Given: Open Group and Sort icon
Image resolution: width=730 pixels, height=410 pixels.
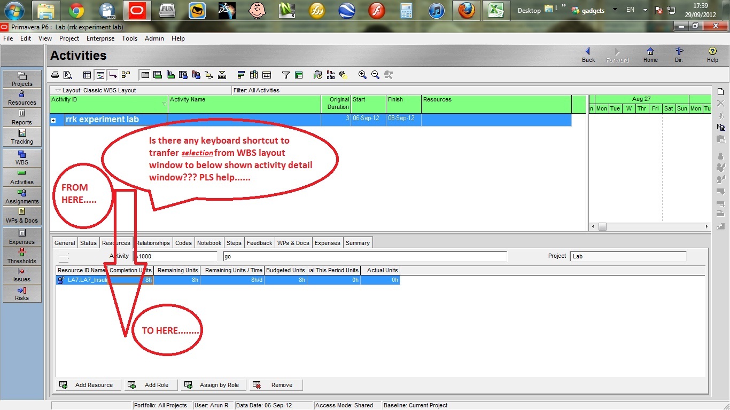Looking at the screenshot, I should click(x=299, y=75).
